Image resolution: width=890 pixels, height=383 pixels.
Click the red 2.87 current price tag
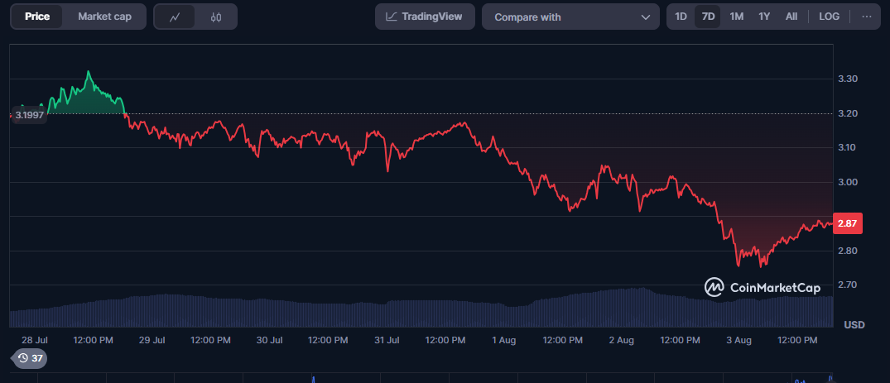[849, 223]
